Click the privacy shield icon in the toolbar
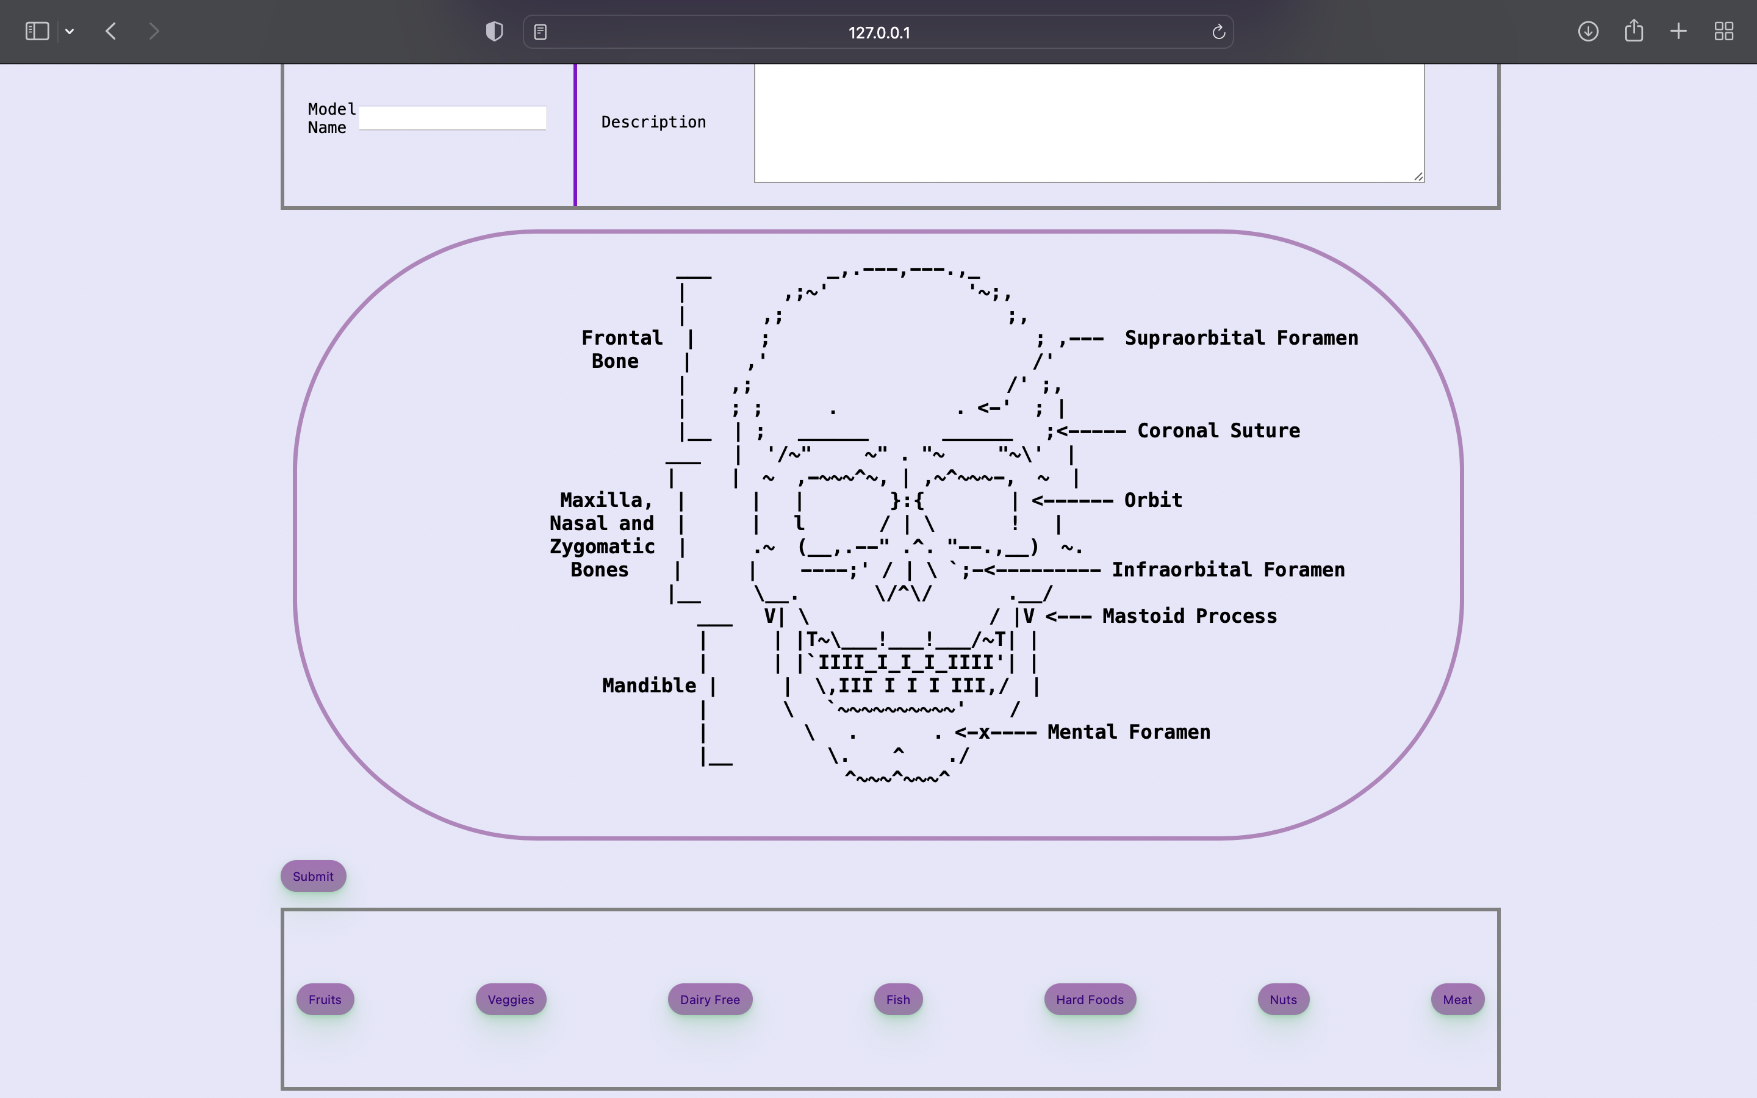The width and height of the screenshot is (1757, 1098). (493, 30)
